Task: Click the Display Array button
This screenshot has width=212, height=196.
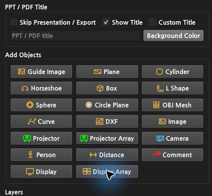Action: tap(107, 171)
